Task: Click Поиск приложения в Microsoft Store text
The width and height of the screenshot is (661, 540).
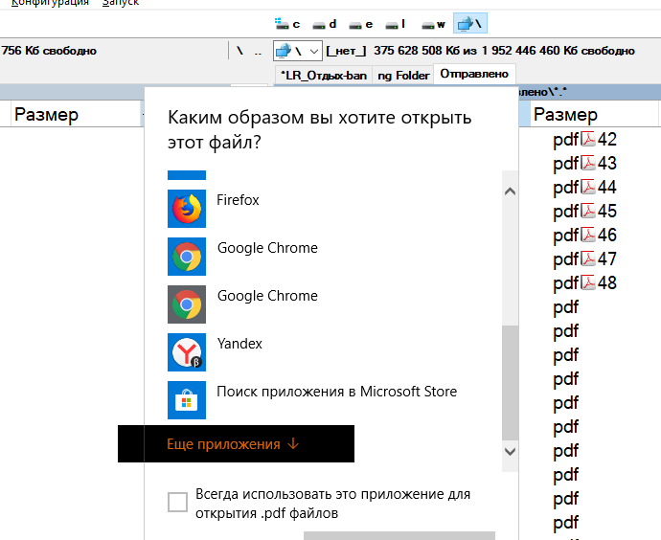Action: tap(337, 392)
